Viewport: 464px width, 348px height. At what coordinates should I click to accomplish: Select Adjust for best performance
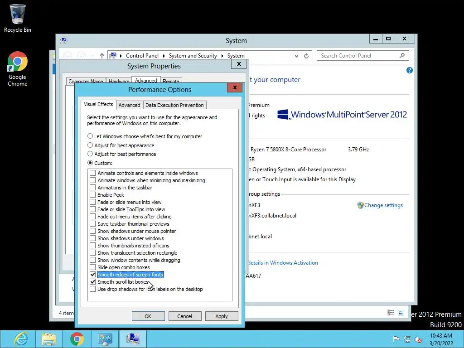coord(90,154)
